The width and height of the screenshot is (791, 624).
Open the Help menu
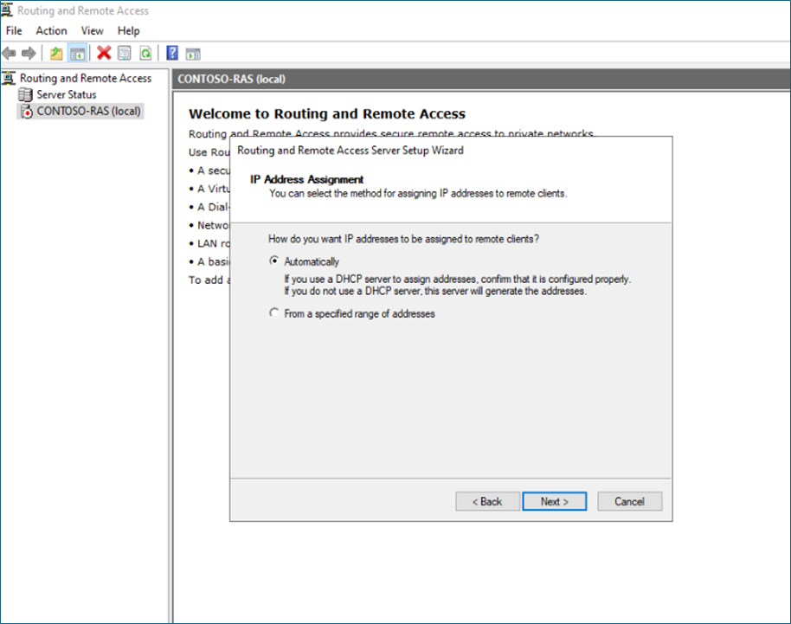coord(128,31)
